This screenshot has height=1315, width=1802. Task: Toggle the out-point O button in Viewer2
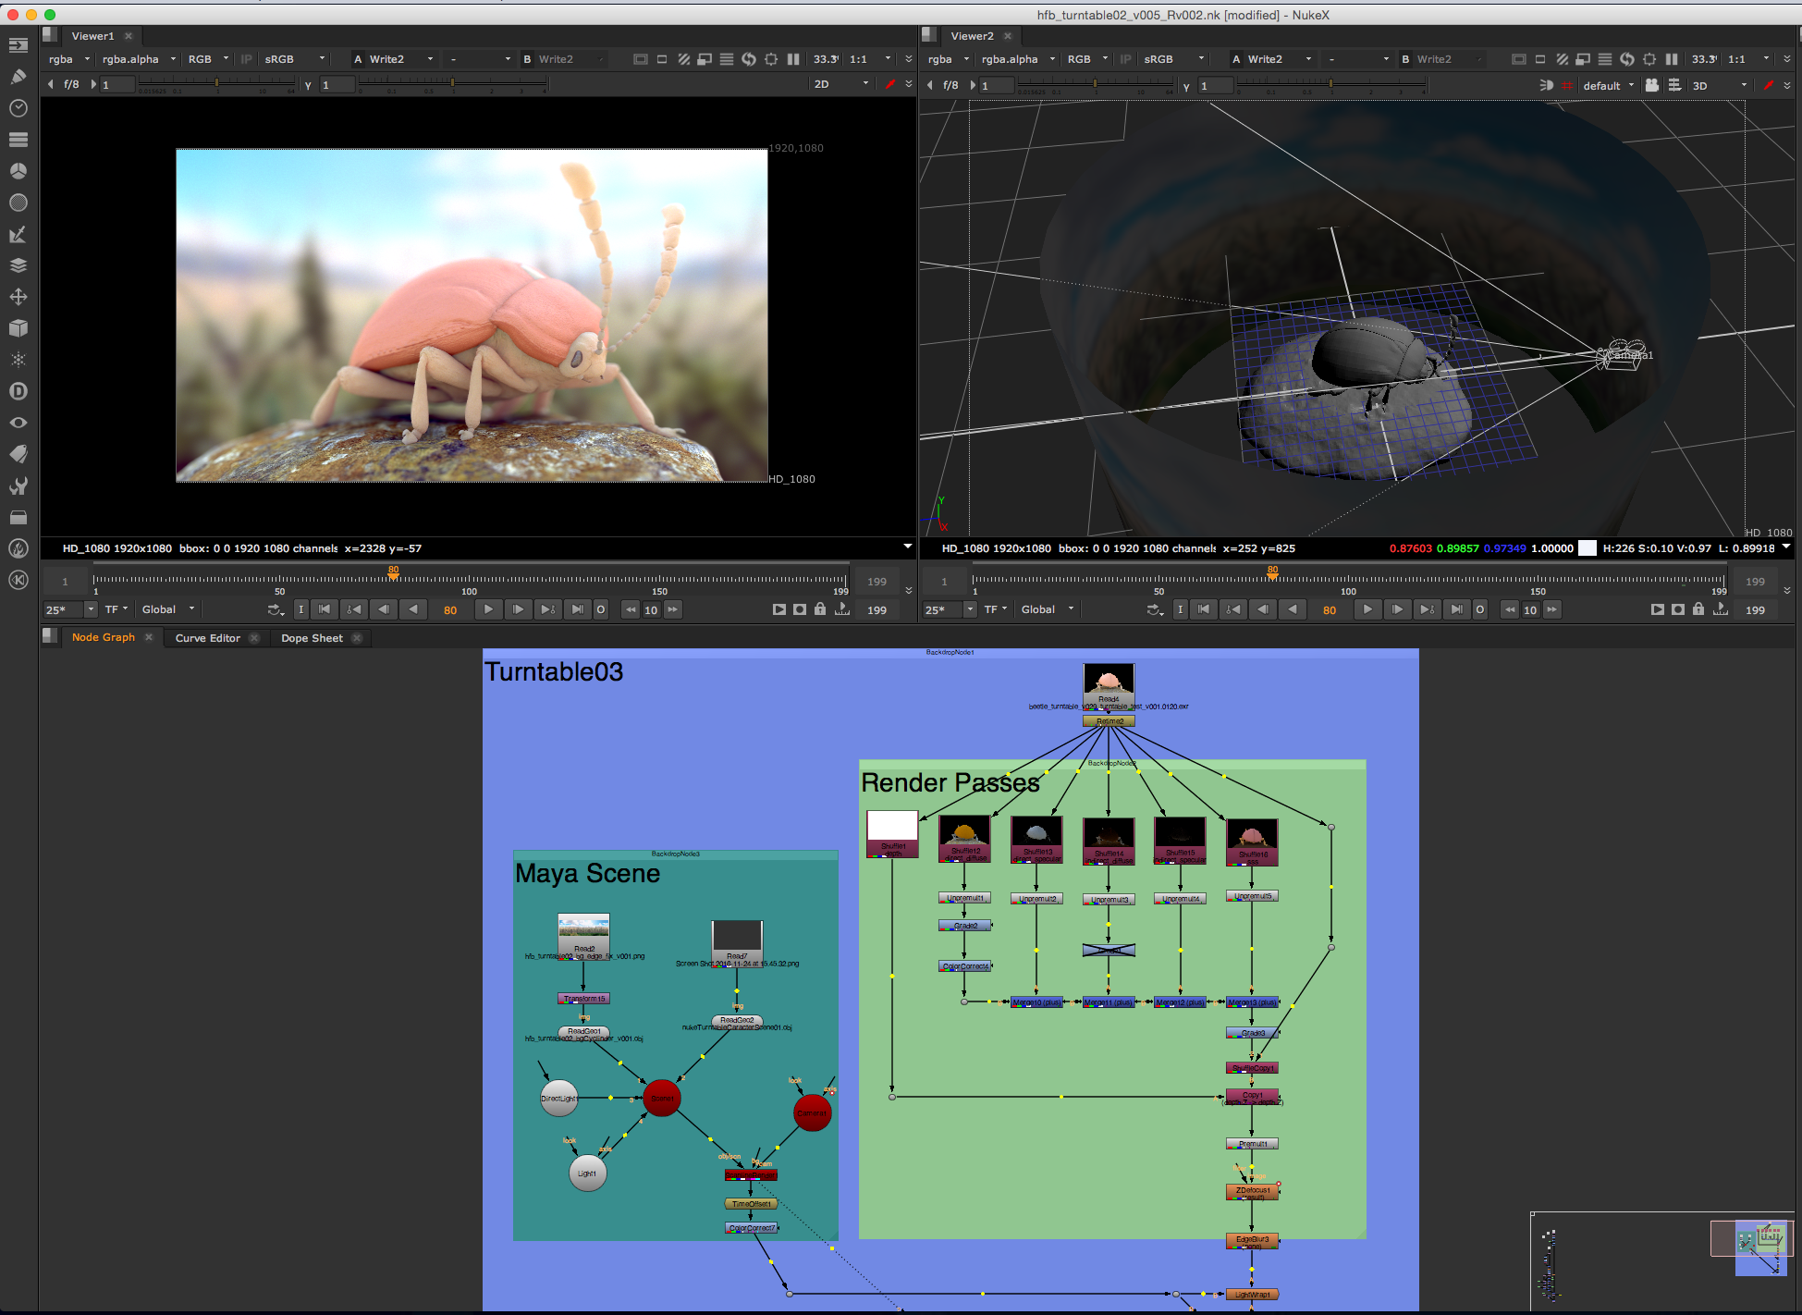1480,609
